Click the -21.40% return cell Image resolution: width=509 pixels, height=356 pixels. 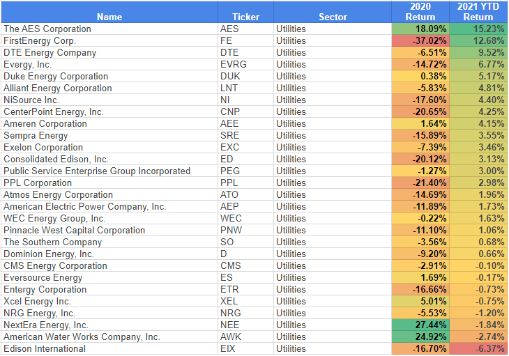pyautogui.click(x=420, y=183)
